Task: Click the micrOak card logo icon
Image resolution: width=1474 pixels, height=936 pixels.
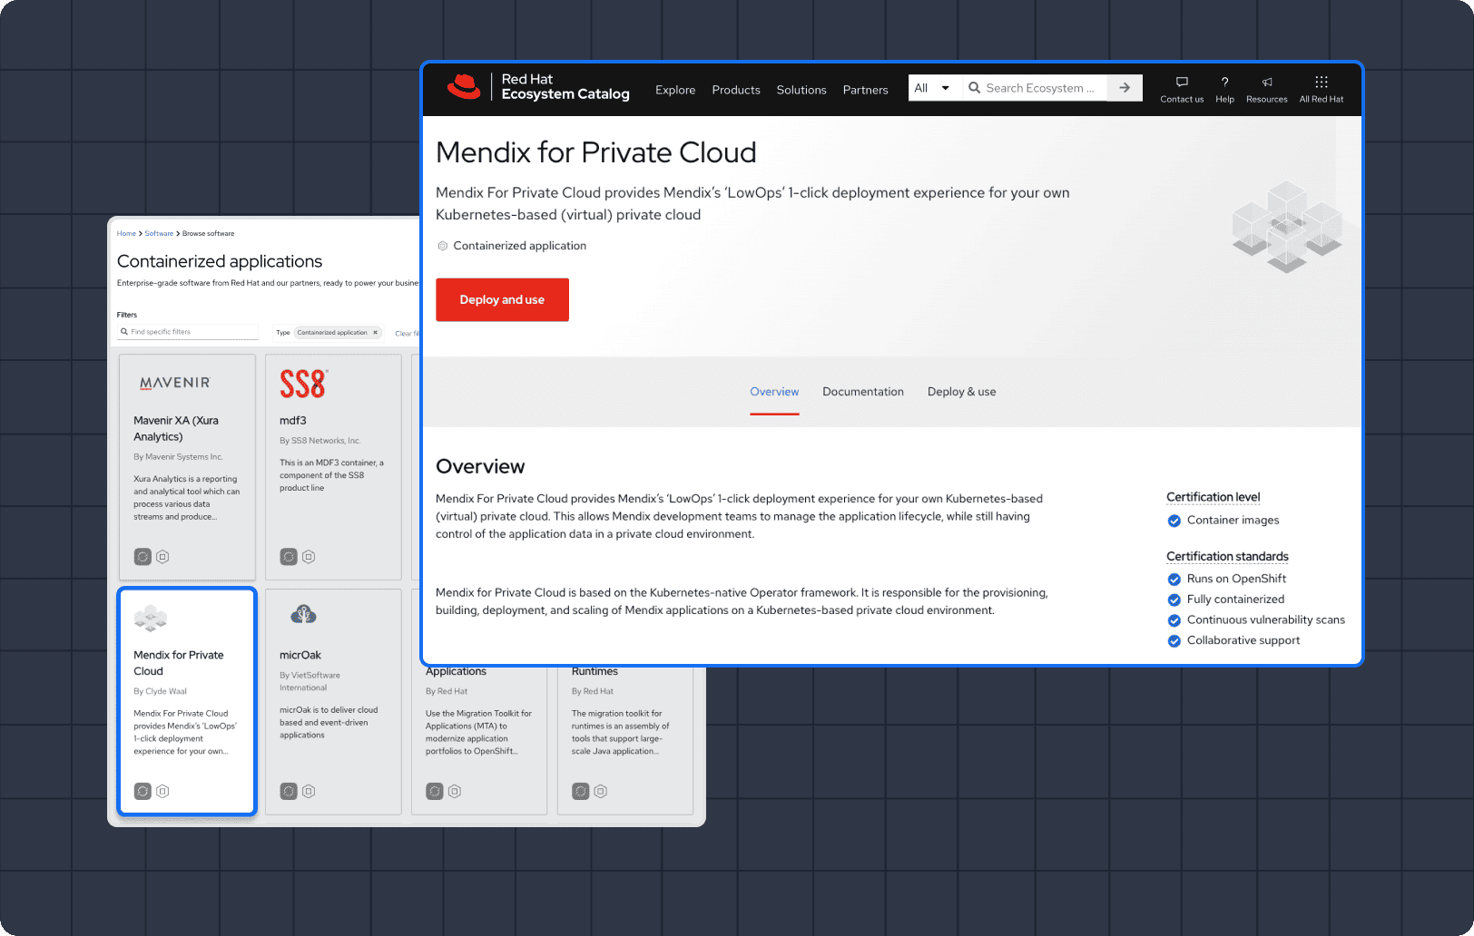Action: click(x=303, y=615)
